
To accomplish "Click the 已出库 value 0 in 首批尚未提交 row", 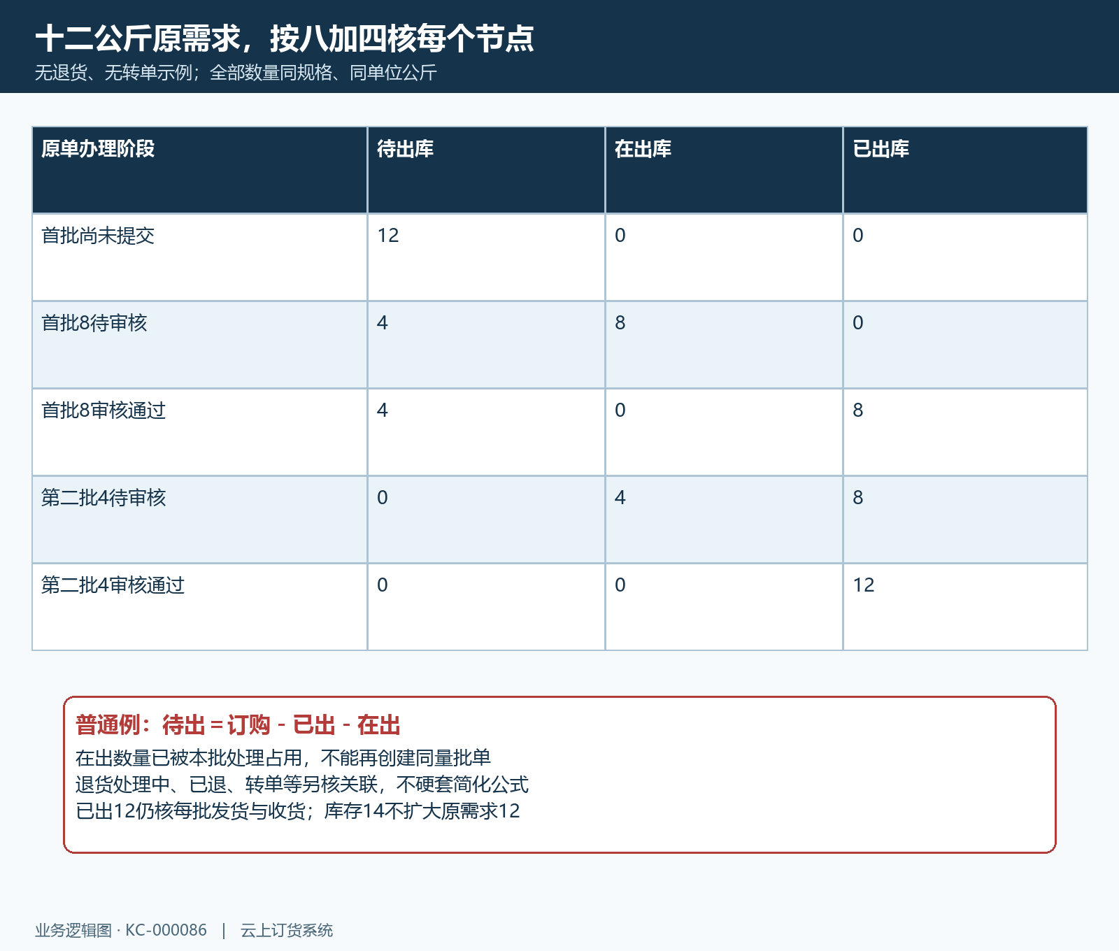I will 858,236.
